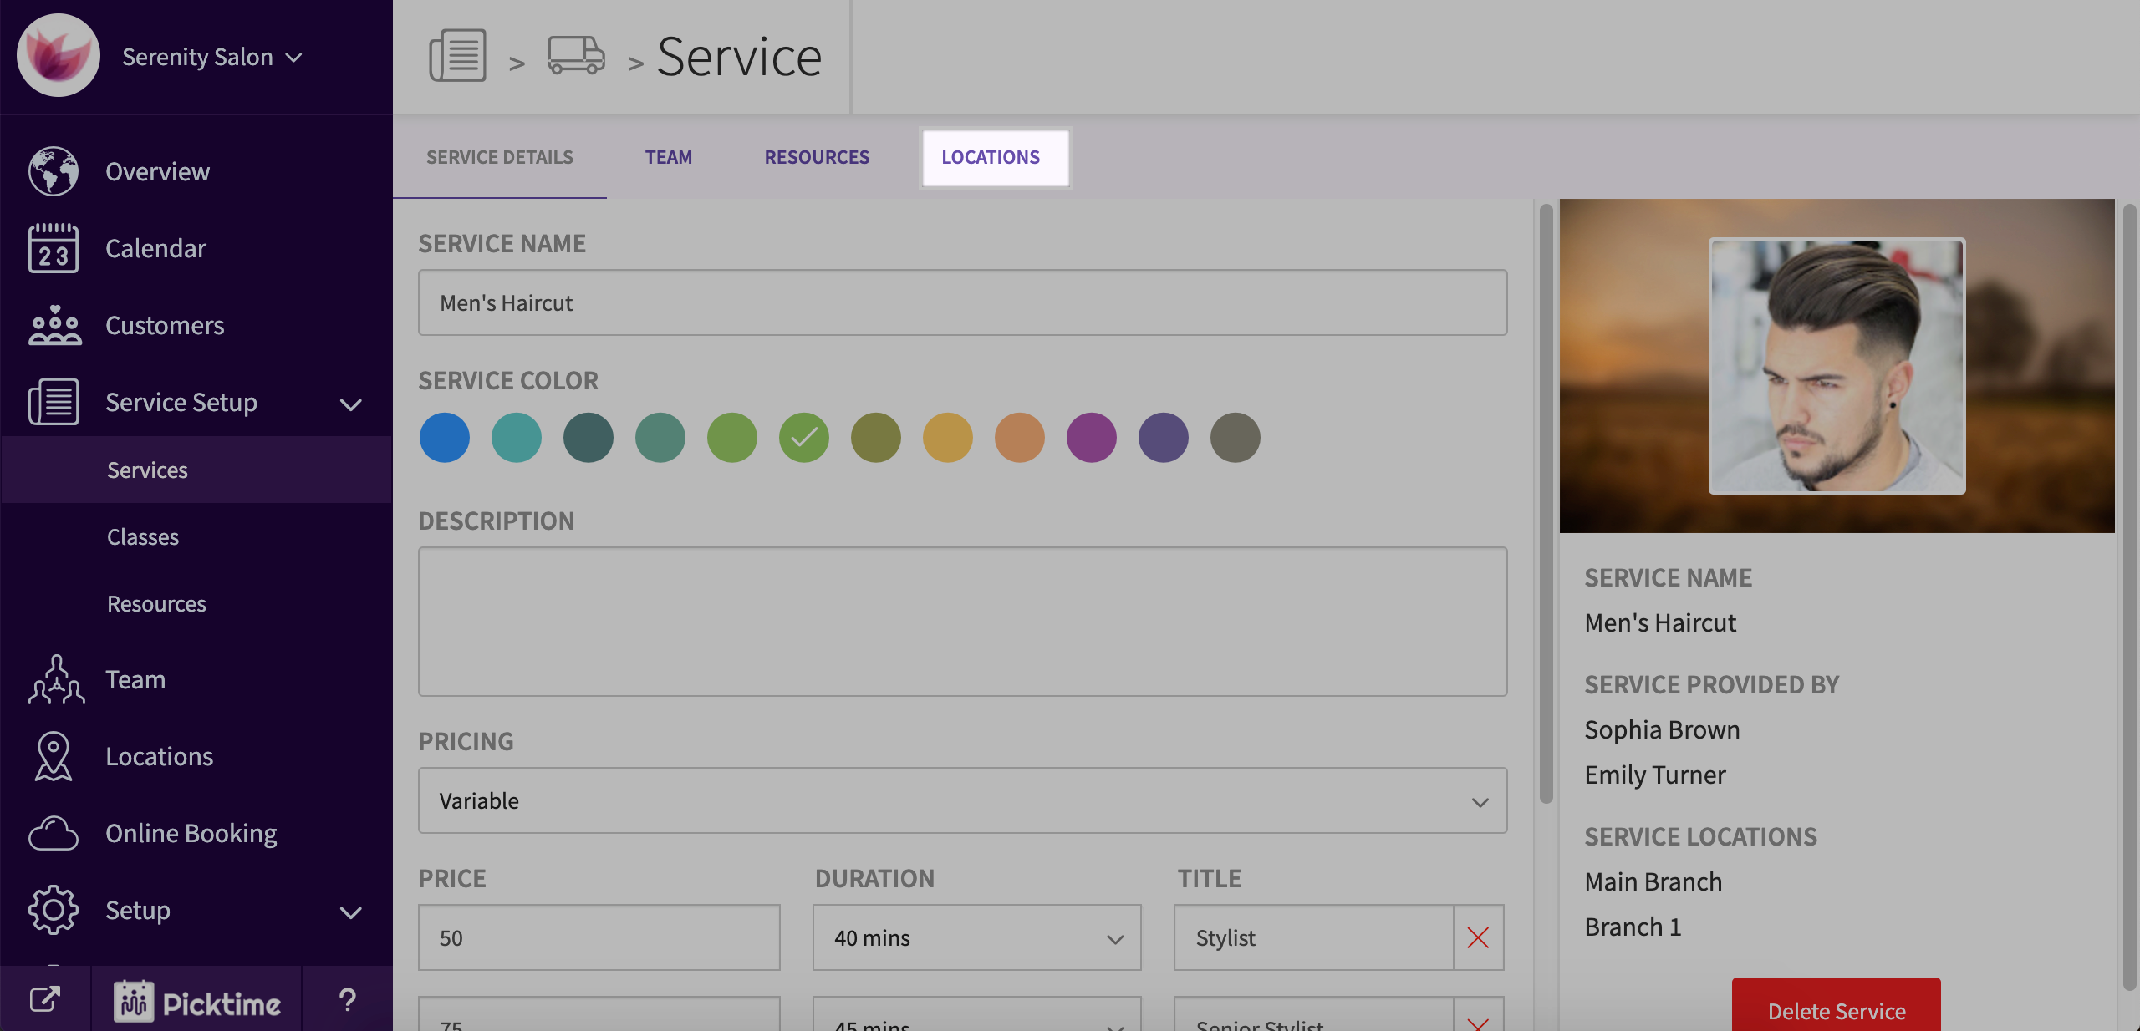Viewport: 2140px width, 1031px height.
Task: Switch to the Locations tab
Action: [x=991, y=157]
